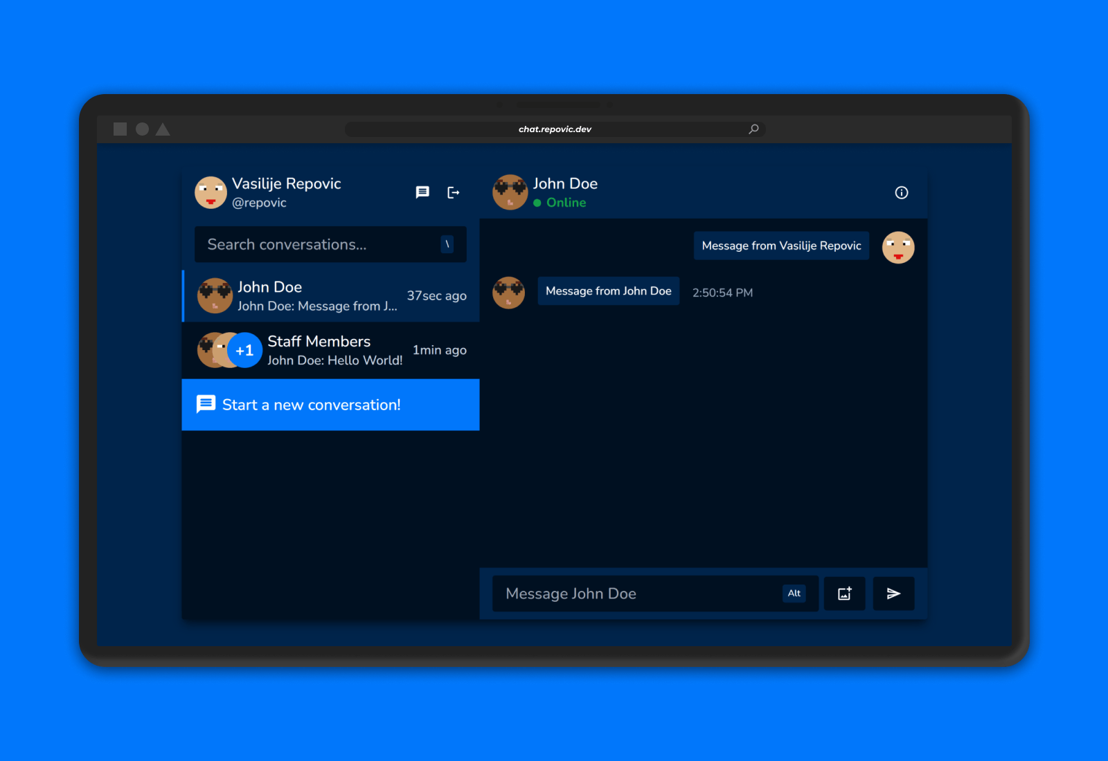Click Vasilije Repovic's avatar in sidebar header
The image size is (1108, 761).
coord(211,192)
